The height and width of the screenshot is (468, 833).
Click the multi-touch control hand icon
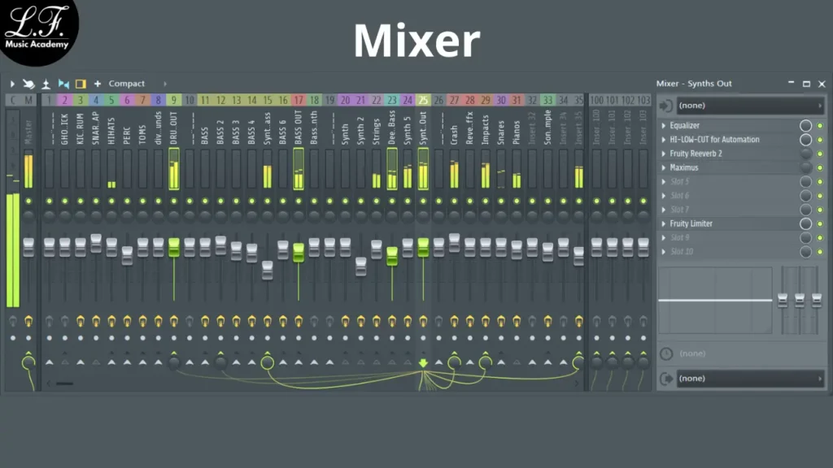point(28,84)
